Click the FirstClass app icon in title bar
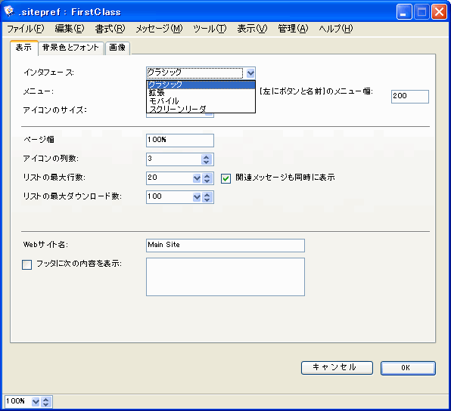The image size is (451, 411). (9, 11)
